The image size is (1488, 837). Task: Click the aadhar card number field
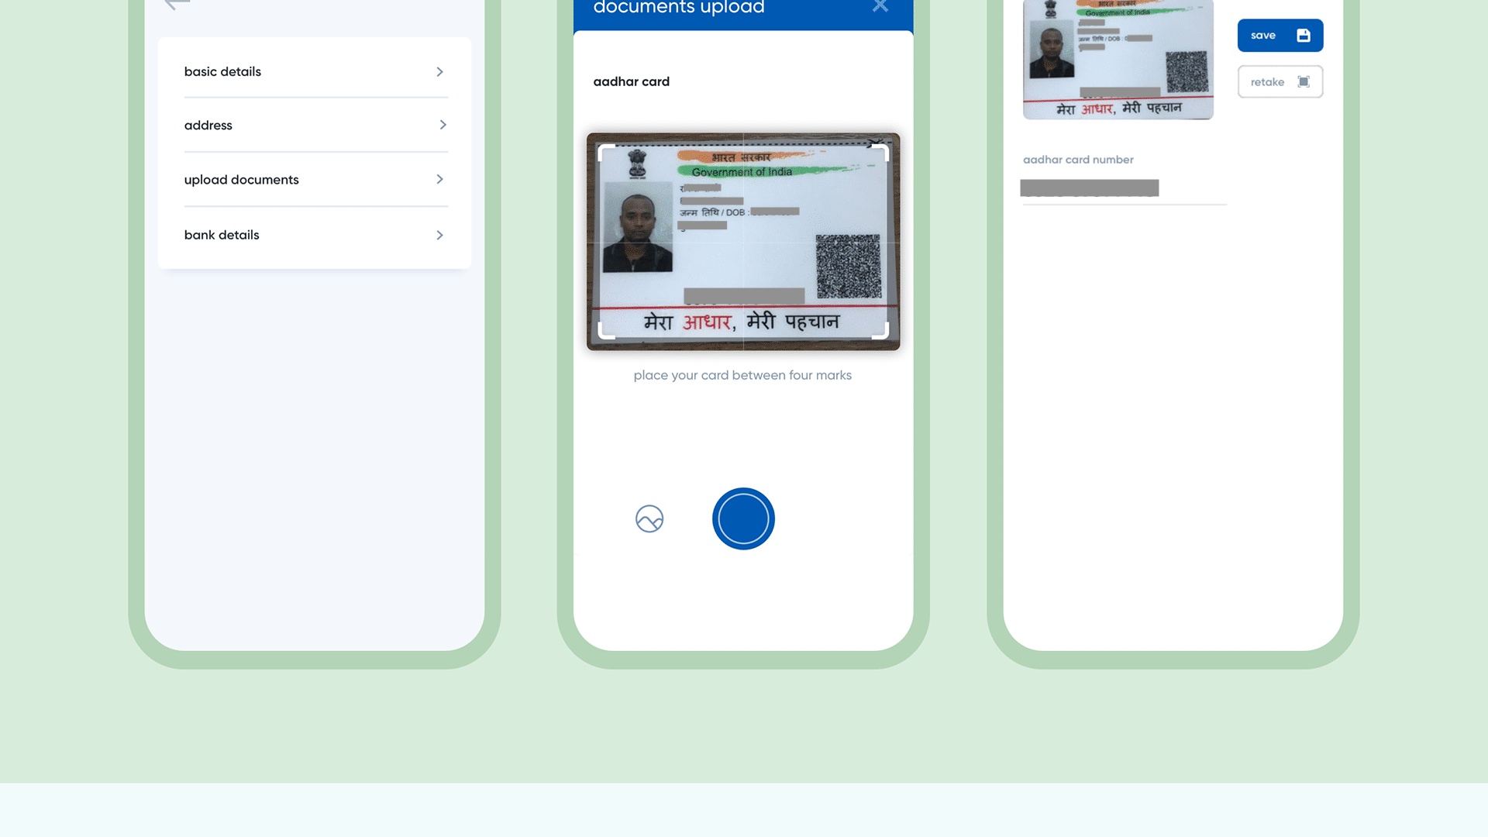coord(1125,189)
